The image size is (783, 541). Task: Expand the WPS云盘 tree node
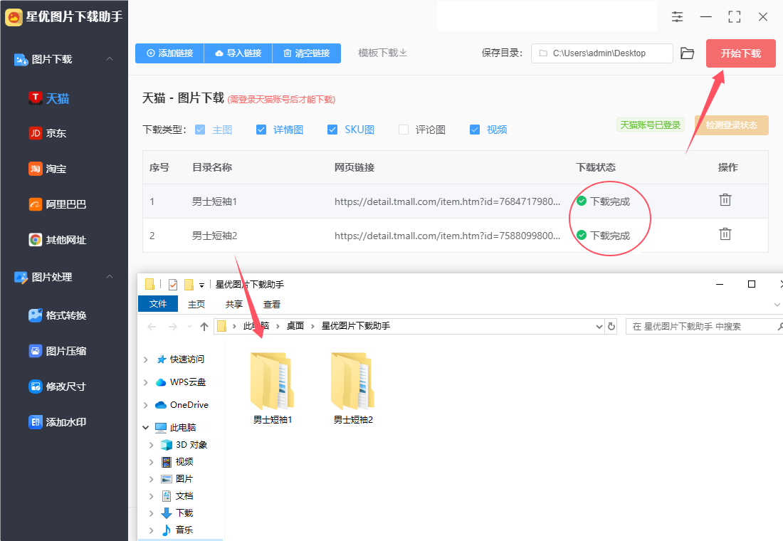pos(146,382)
